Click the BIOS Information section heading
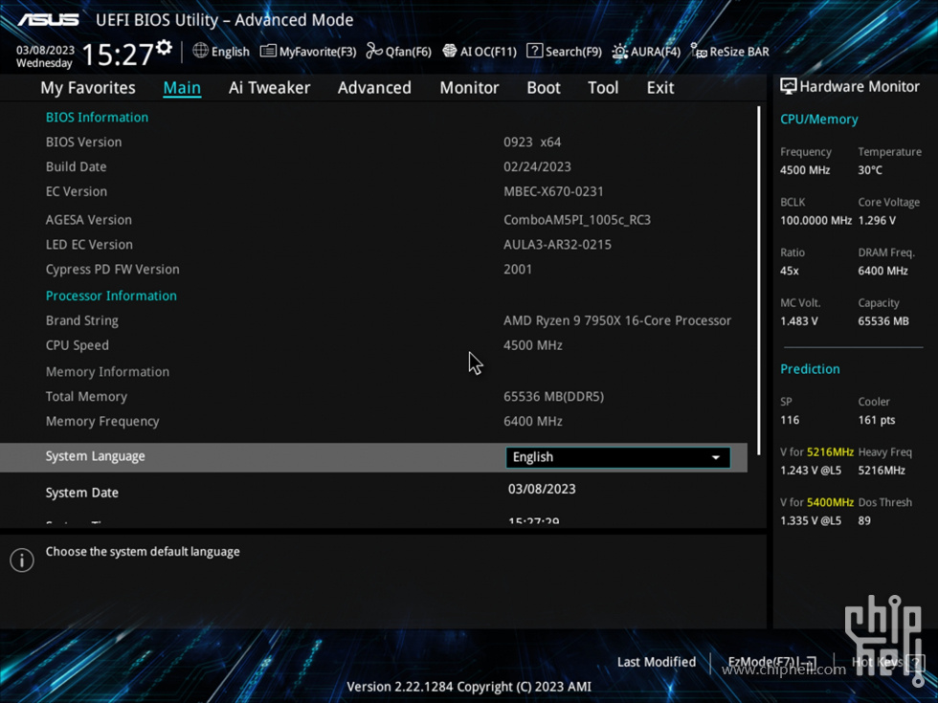Viewport: 938px width, 703px height. pos(97,117)
